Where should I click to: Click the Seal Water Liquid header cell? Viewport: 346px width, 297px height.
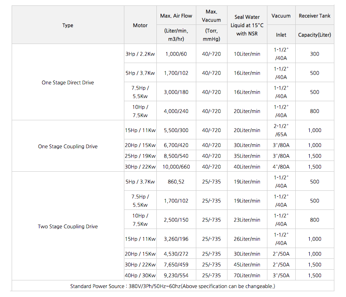point(247,25)
